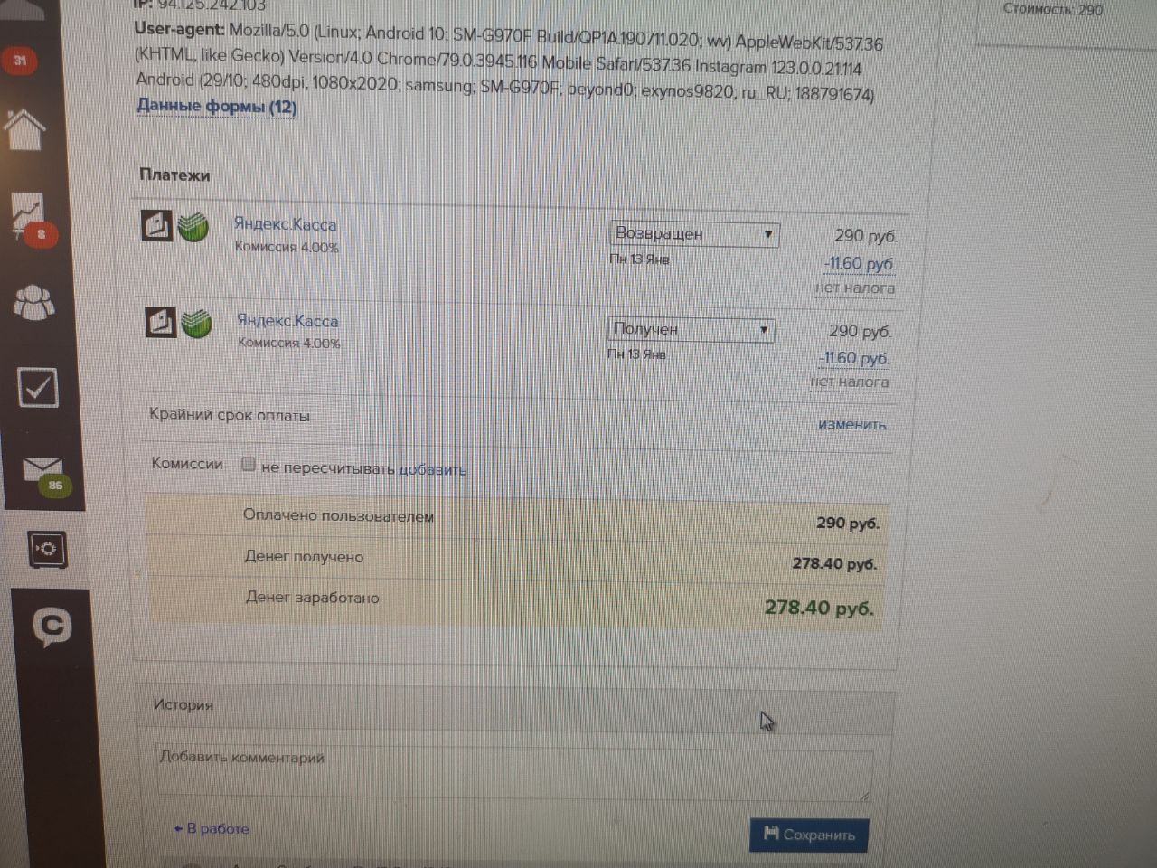This screenshot has height=868, width=1157.
Task: Open the home icon in sidebar
Action: (25, 127)
